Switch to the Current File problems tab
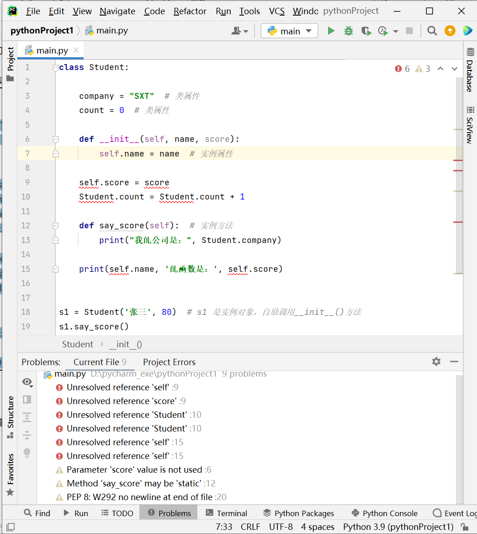The height and width of the screenshot is (534, 477). [100, 362]
